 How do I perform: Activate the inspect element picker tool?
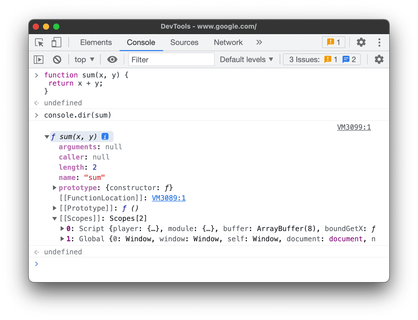pos(39,42)
